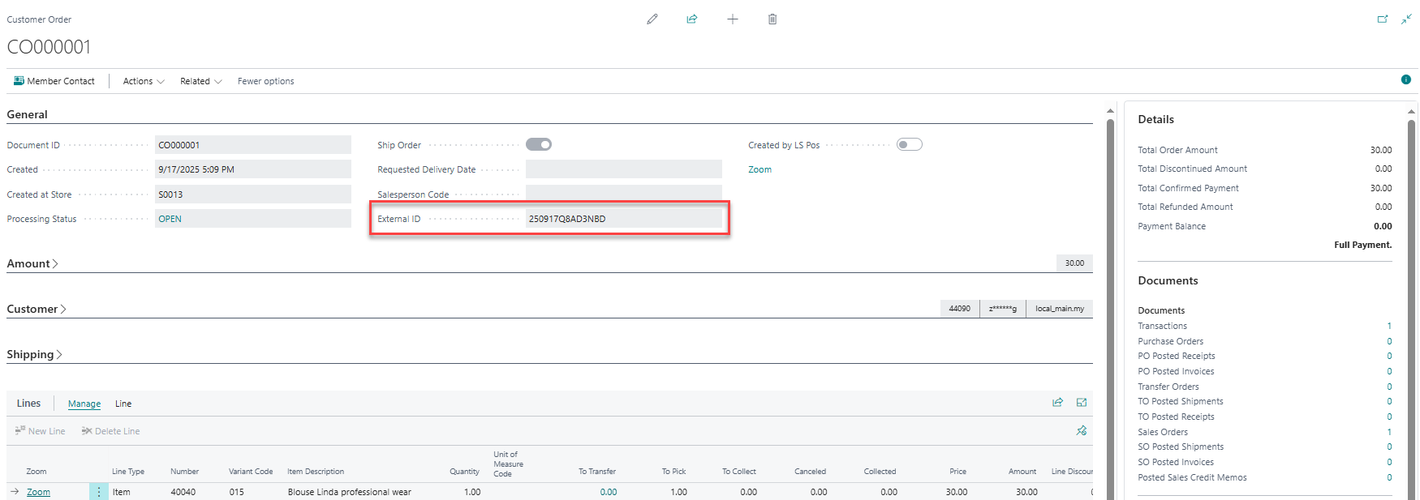Toggle the Ship Order switch
Screen dimensions: 1420x500
point(539,145)
